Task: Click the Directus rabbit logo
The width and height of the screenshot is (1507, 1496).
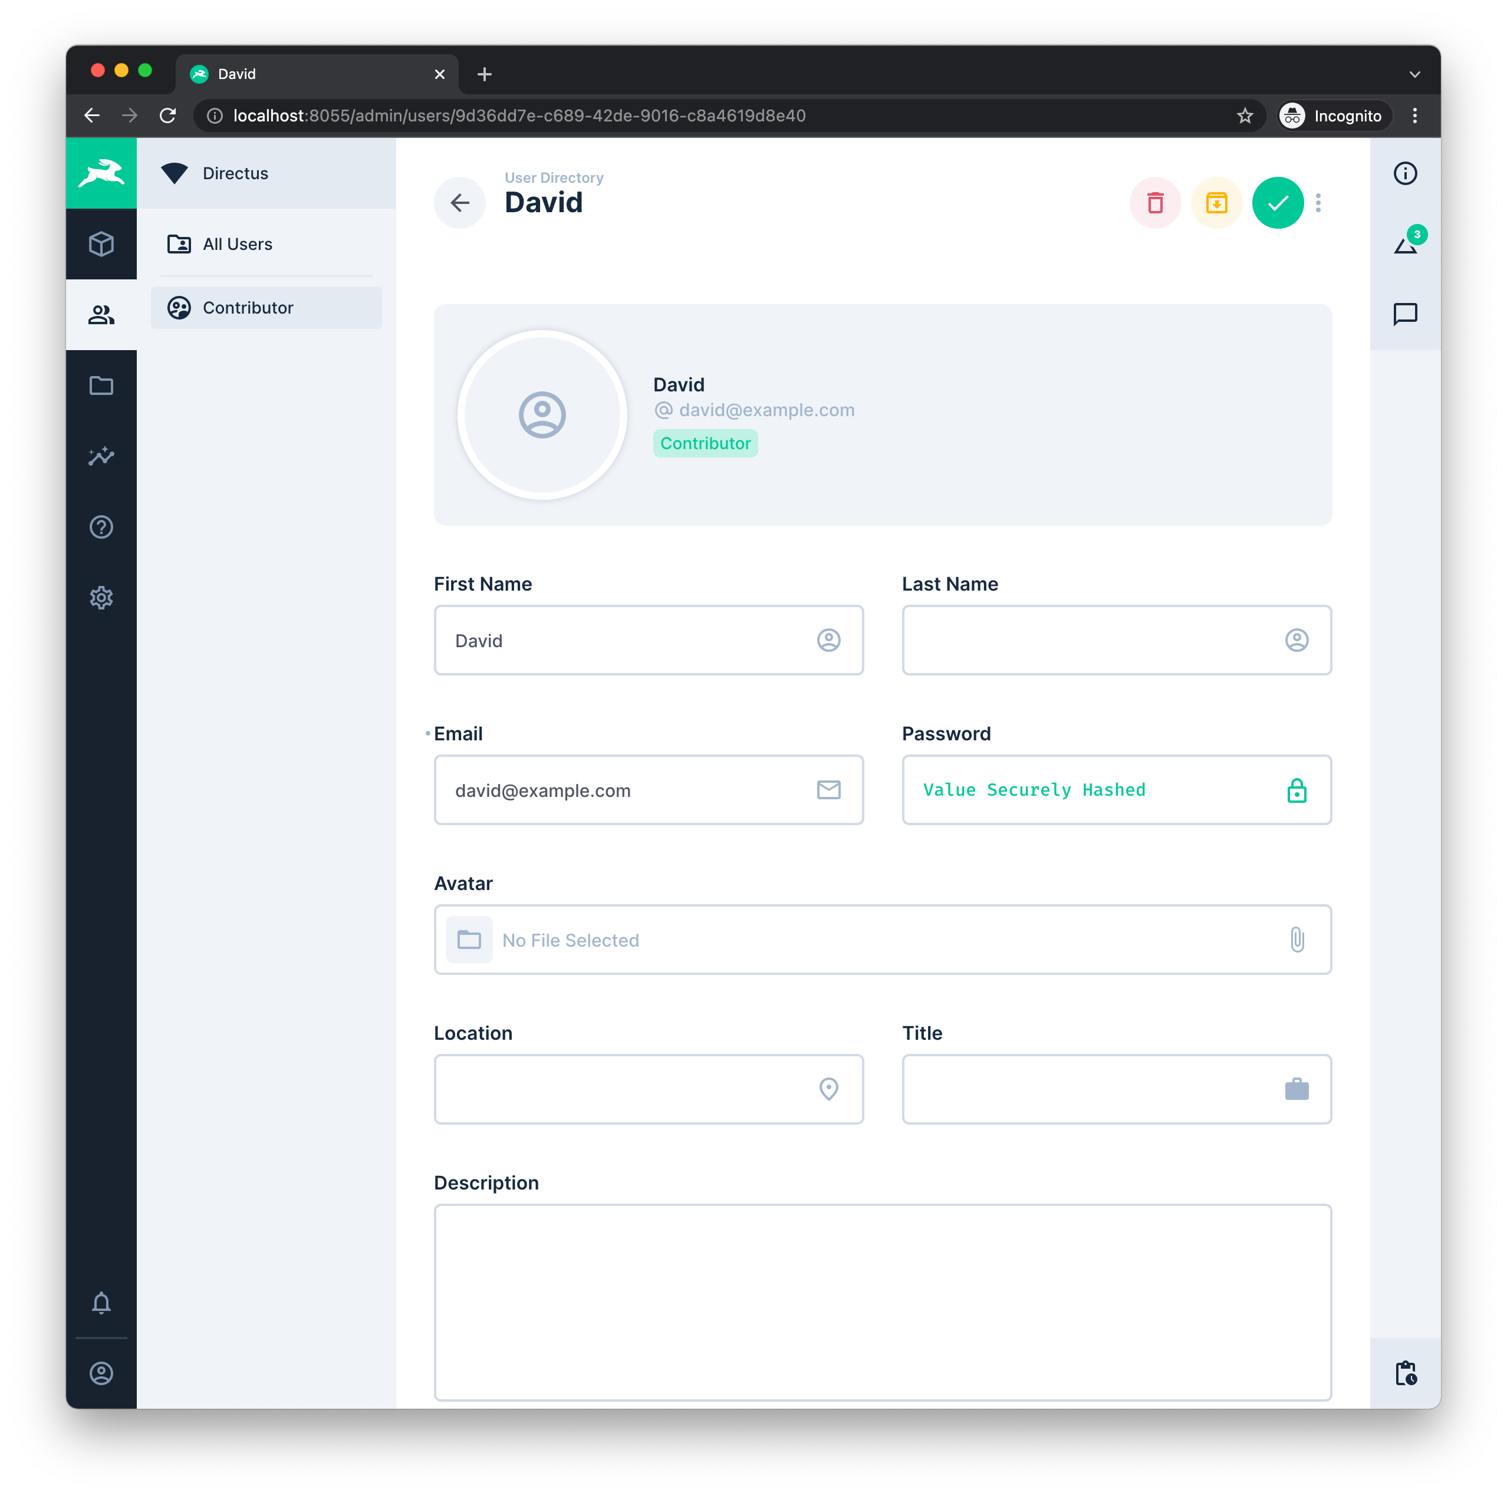Action: click(x=101, y=173)
